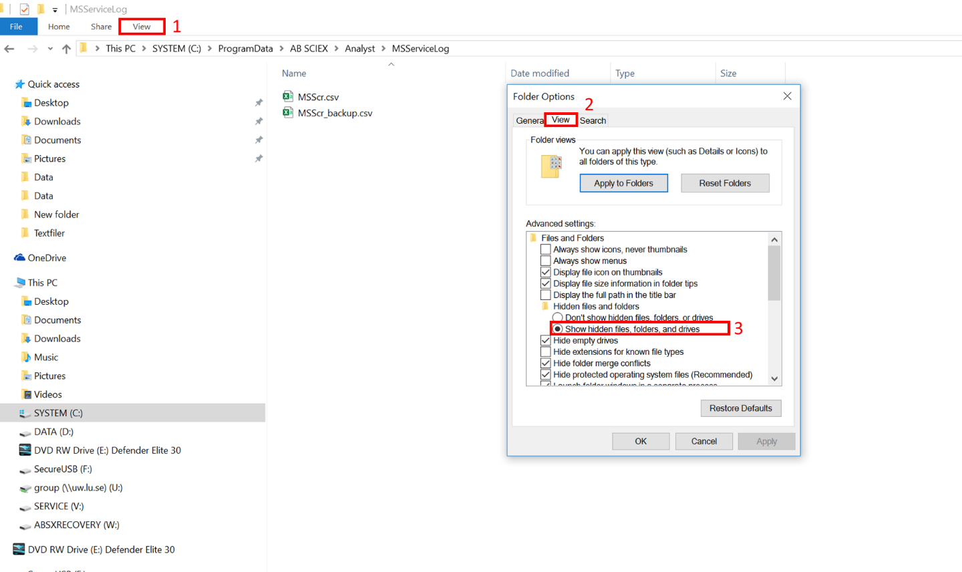Sort files by Date modified column header
Screen dimensions: 962x572
[x=540, y=74]
